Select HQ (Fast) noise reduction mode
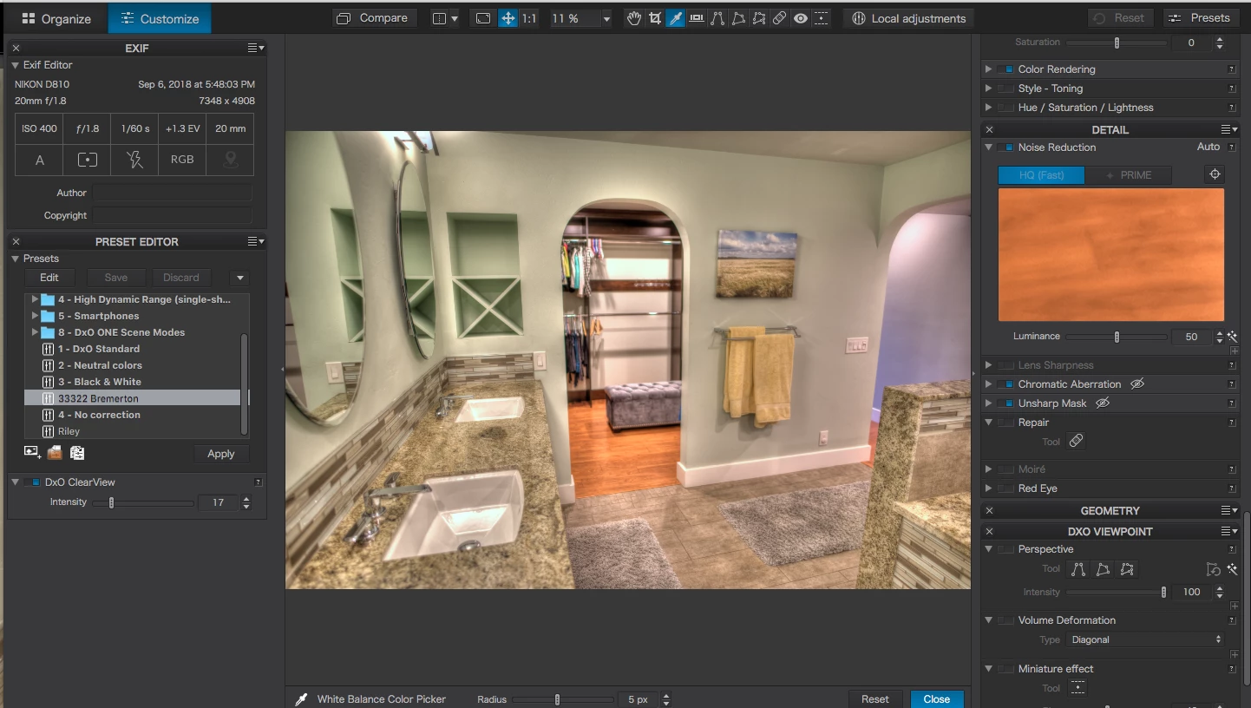This screenshot has height=708, width=1251. (x=1041, y=175)
